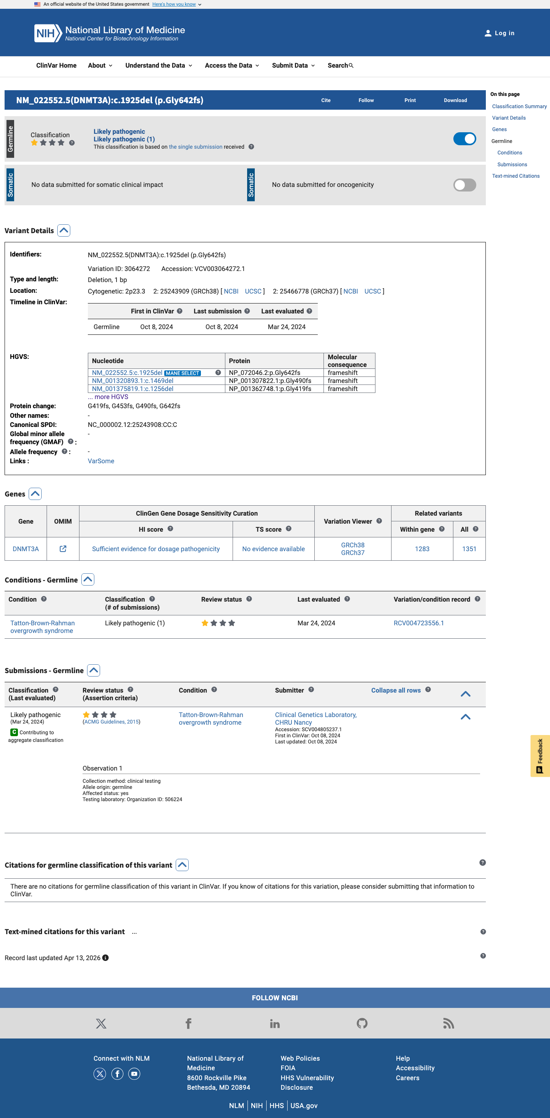Open related variants count 1283
The image size is (550, 1118).
point(422,548)
